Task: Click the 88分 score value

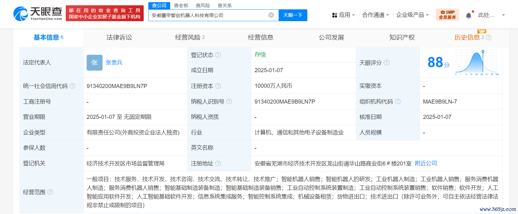Action: click(x=439, y=62)
